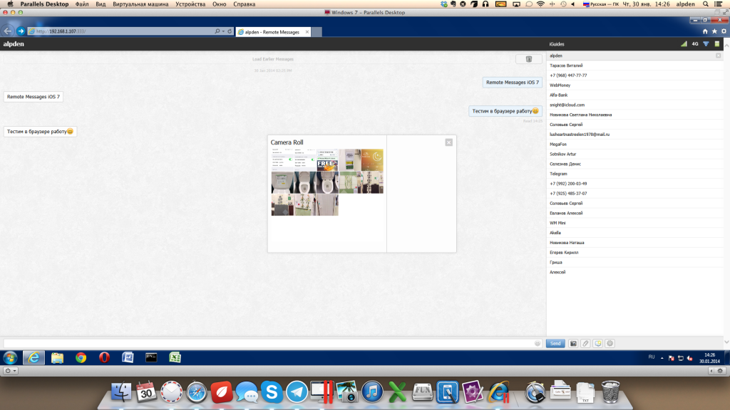Viewport: 730px width, 410px height.
Task: Open the Виртуальная машина menu
Action: point(140,4)
